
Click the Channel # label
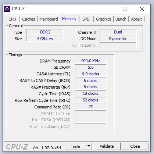[x=87, y=32]
